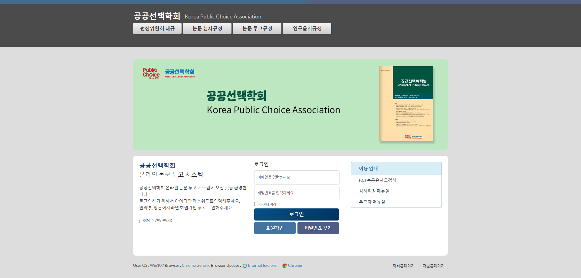Open 편집위원회 내규 menu
Image resolution: width=581 pixels, height=278 pixels.
tap(157, 28)
